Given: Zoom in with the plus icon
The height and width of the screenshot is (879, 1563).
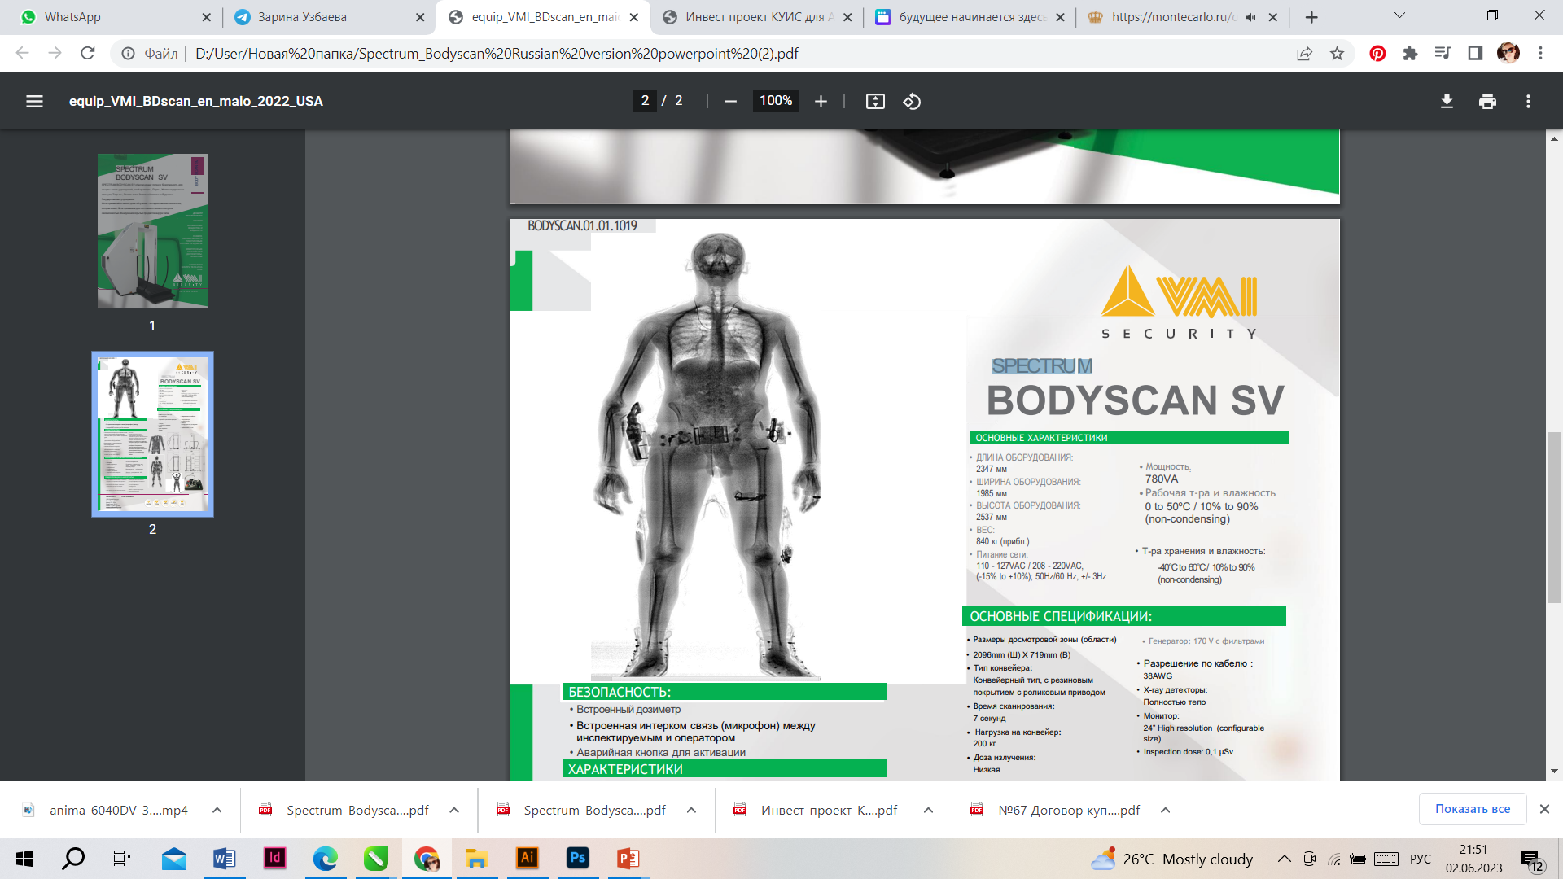Looking at the screenshot, I should pyautogui.click(x=821, y=101).
